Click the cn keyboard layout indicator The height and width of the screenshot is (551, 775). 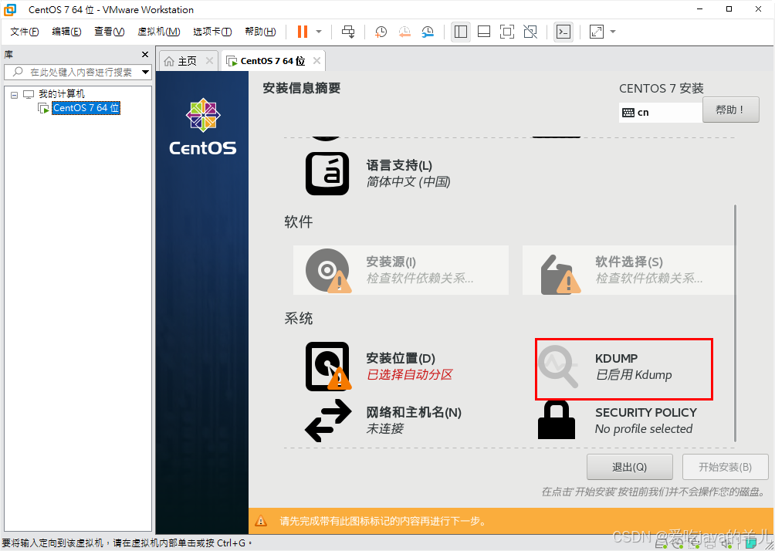(x=660, y=112)
